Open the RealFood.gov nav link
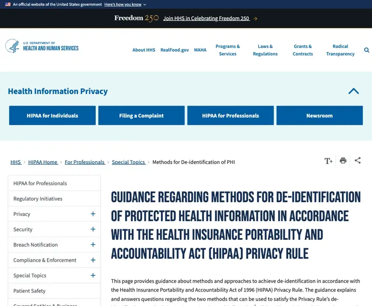 [x=175, y=50]
